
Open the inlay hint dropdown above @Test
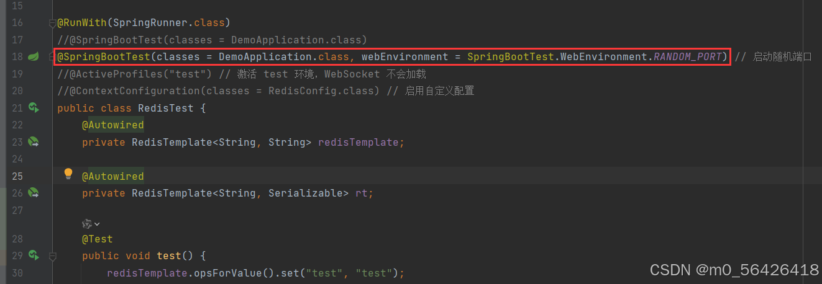click(91, 223)
